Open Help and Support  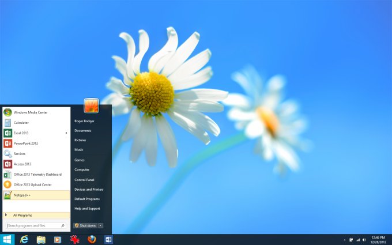click(x=87, y=209)
